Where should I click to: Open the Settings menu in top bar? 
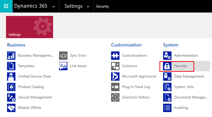pyautogui.click(x=73, y=6)
